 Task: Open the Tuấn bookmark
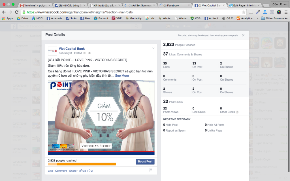coord(71,18)
